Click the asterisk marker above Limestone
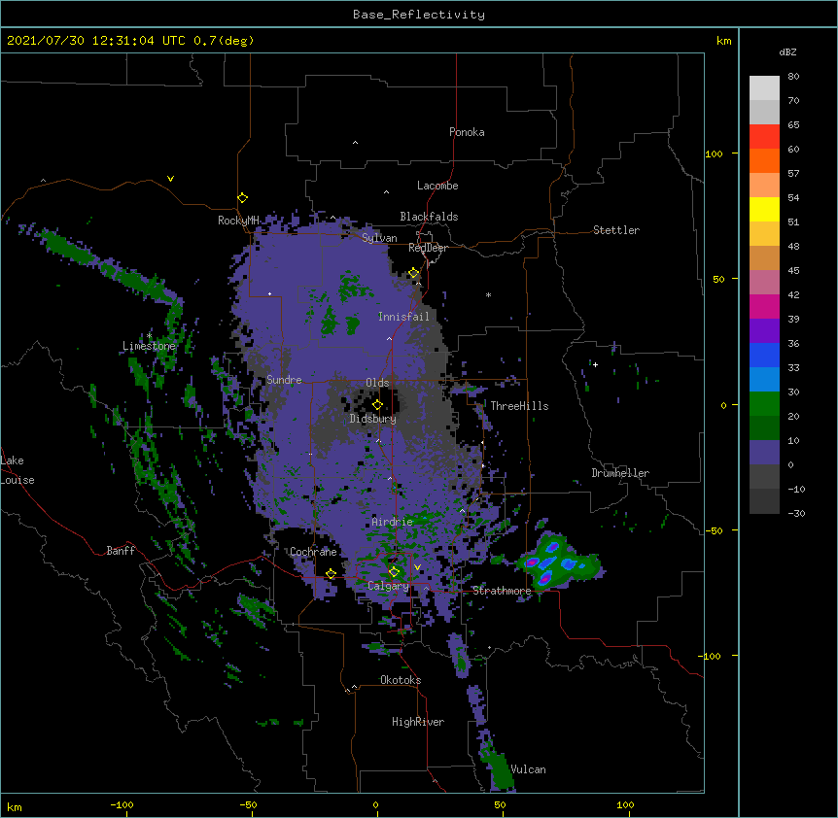The width and height of the screenshot is (838, 818). [149, 335]
